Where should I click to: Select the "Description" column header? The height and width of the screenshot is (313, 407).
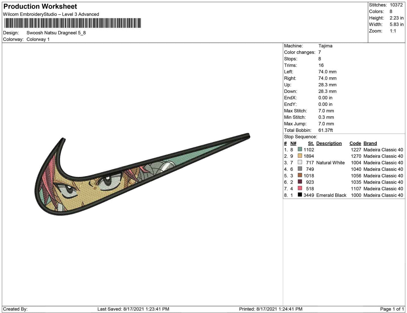coord(329,143)
